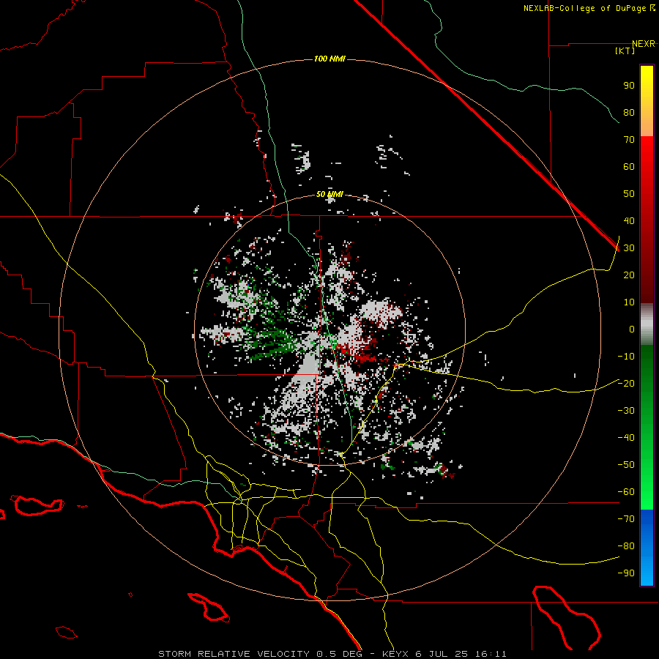Select the "-50" scale value
659x659 pixels.
pyautogui.click(x=626, y=465)
